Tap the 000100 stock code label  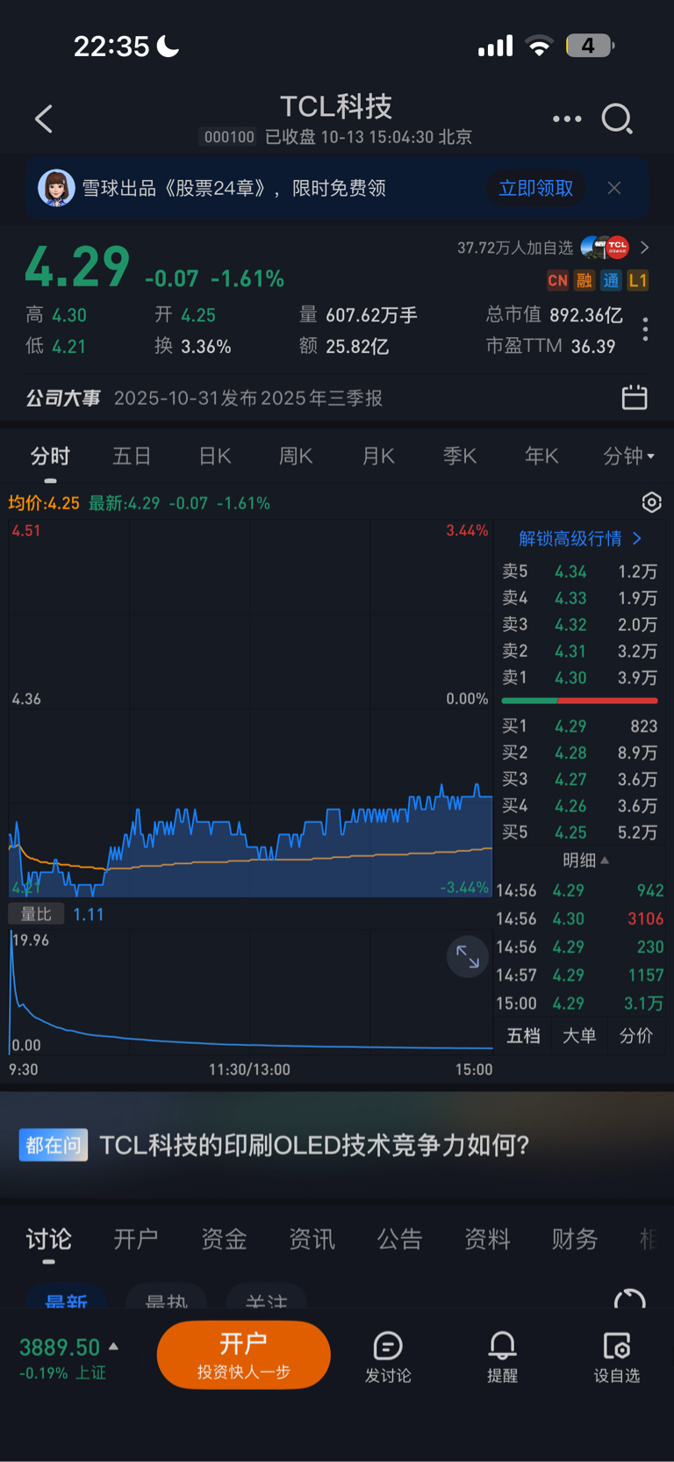coord(229,137)
